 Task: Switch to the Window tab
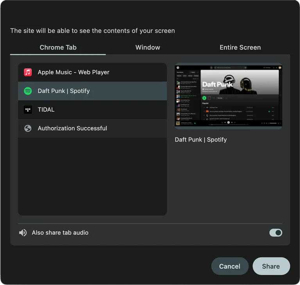(x=148, y=48)
